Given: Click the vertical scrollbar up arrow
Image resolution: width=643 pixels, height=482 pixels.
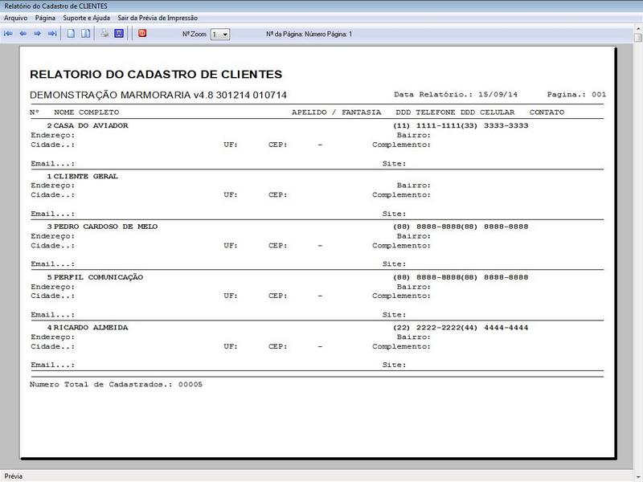Looking at the screenshot, I should tap(638, 29).
